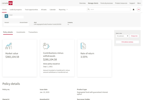Click the Rate of return percent icon
143x100 pixels.
83,46
